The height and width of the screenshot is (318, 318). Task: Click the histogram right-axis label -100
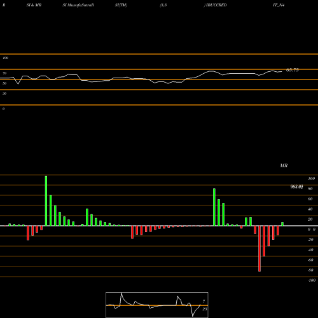(312, 280)
